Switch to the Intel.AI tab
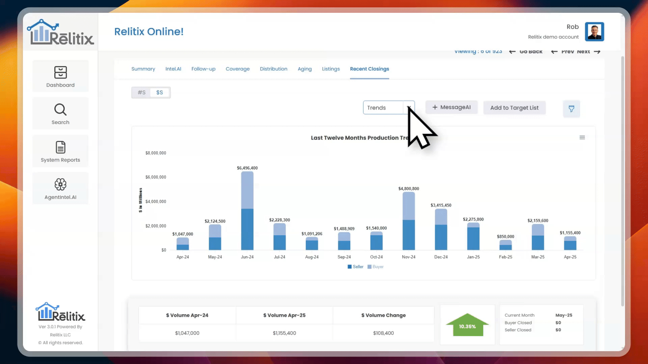The image size is (648, 364). (173, 69)
